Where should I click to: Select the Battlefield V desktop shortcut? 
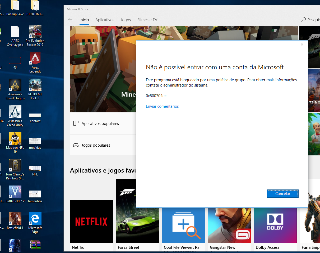15,195
